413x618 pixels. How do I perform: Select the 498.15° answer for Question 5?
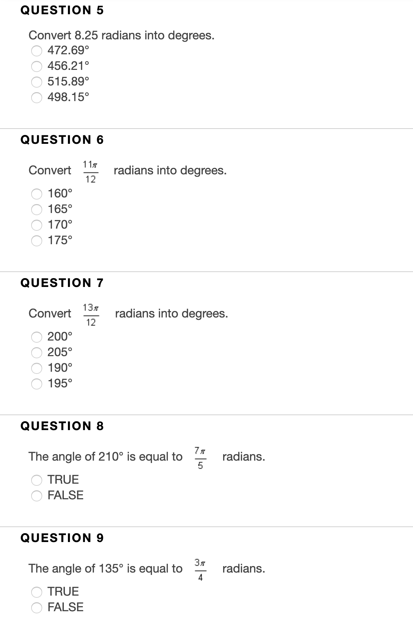(x=37, y=98)
